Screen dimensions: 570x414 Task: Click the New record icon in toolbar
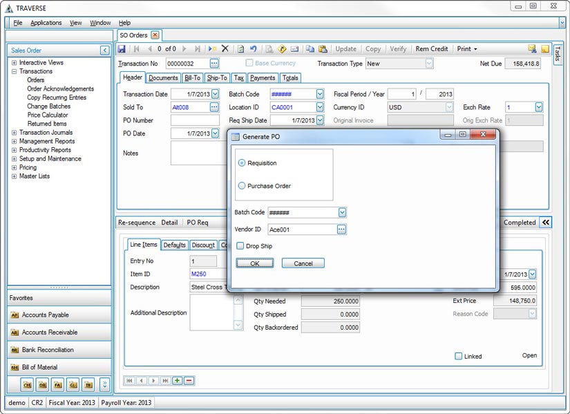tap(212, 49)
